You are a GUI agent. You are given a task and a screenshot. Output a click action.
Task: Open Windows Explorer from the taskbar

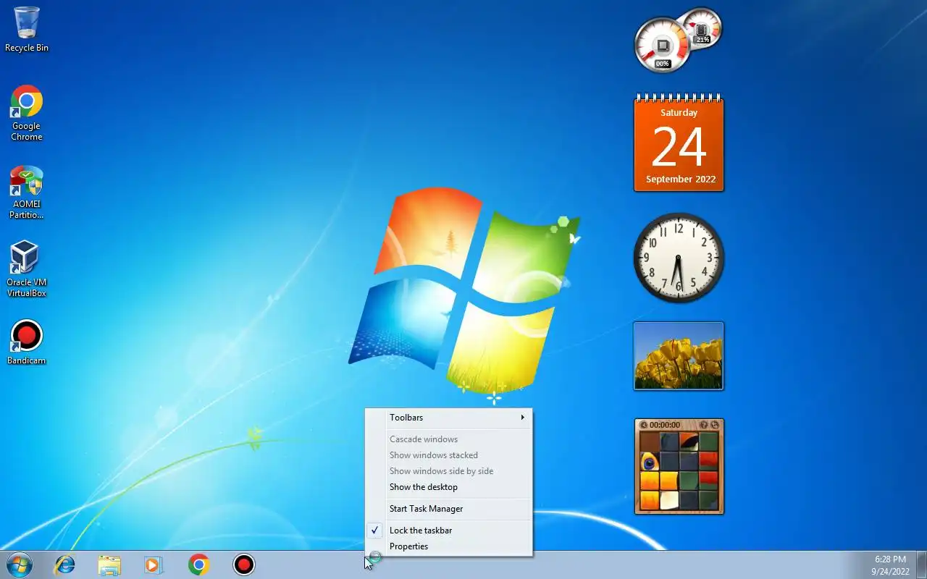tap(109, 565)
